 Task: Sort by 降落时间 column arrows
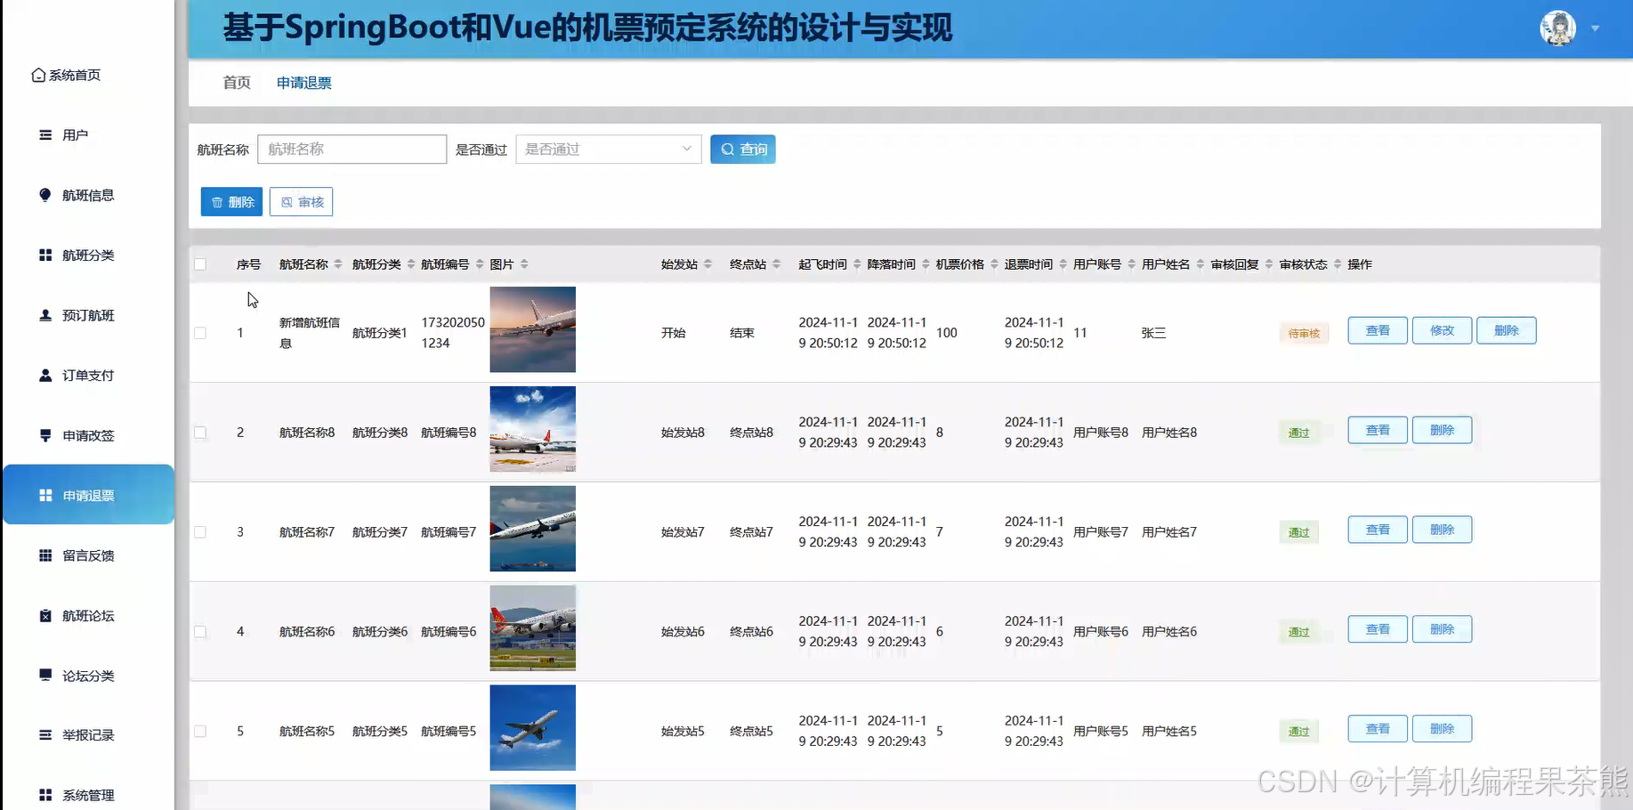926,264
